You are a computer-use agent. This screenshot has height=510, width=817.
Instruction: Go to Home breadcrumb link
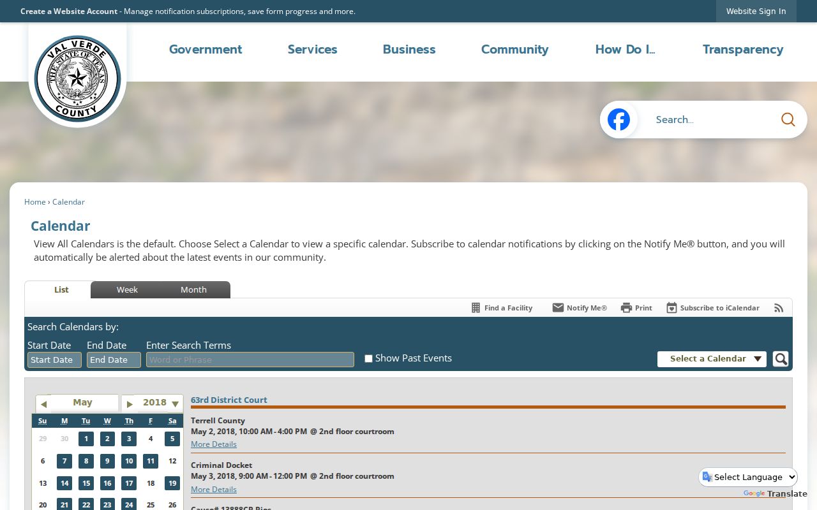point(35,202)
